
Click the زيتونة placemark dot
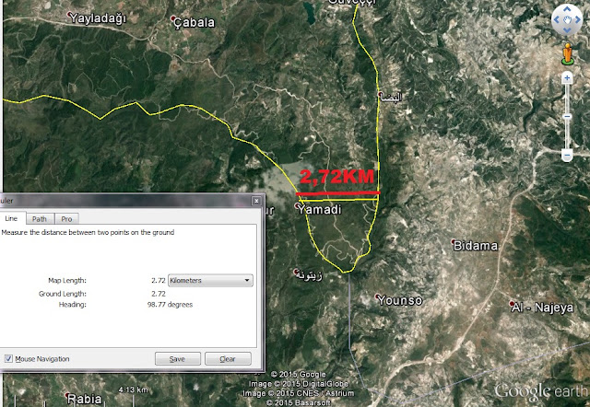tap(297, 272)
